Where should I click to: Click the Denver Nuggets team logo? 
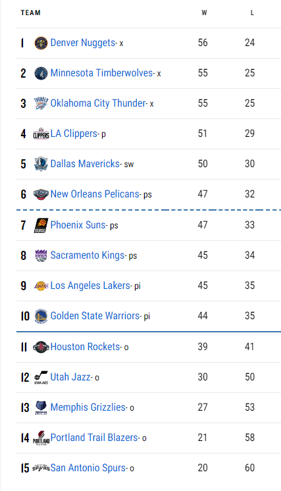(41, 43)
